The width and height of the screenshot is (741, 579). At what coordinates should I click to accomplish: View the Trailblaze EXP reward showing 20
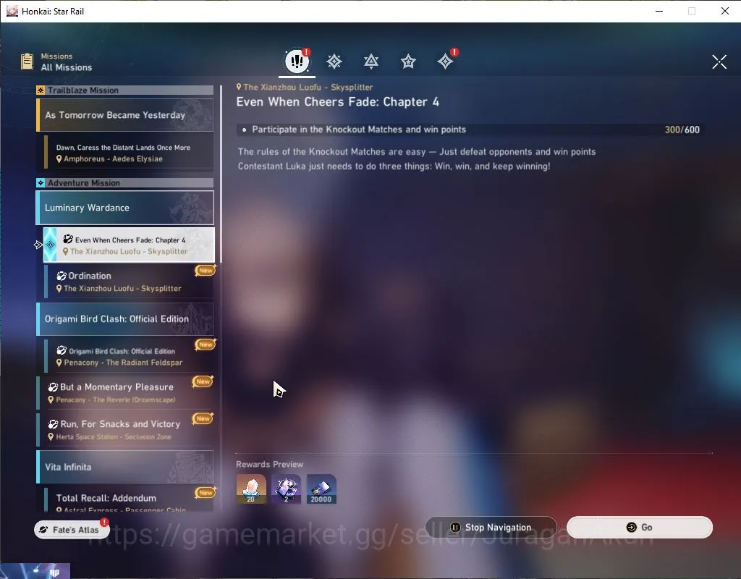251,489
